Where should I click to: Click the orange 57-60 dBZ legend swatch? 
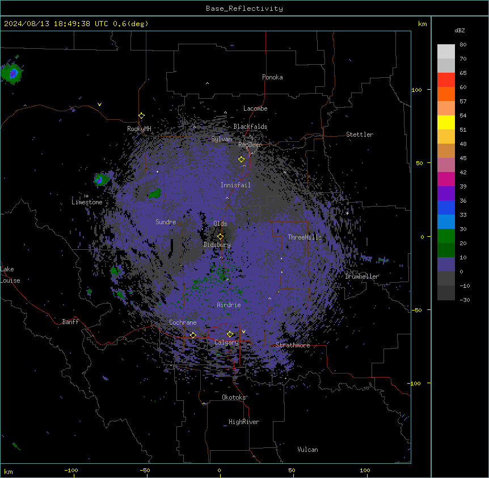(x=446, y=94)
